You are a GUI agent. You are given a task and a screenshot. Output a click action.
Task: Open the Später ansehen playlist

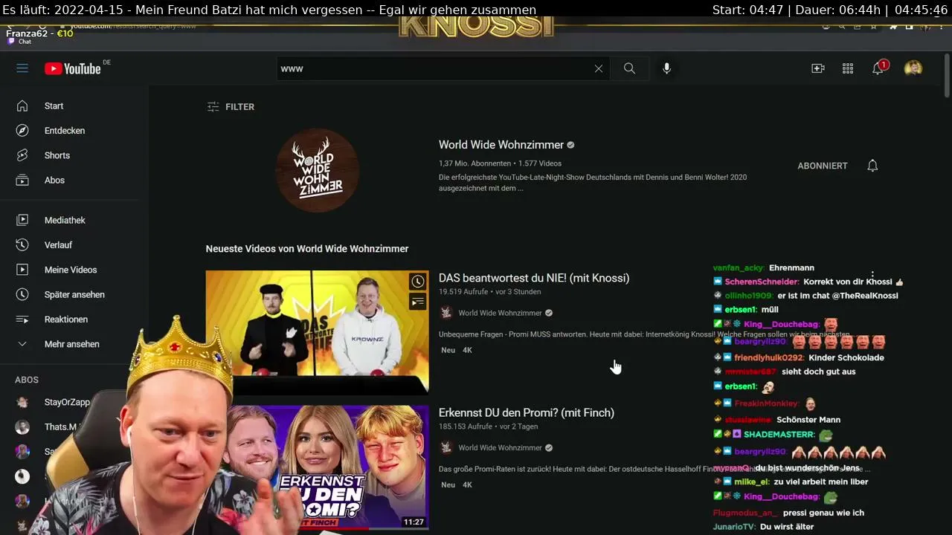pos(74,294)
